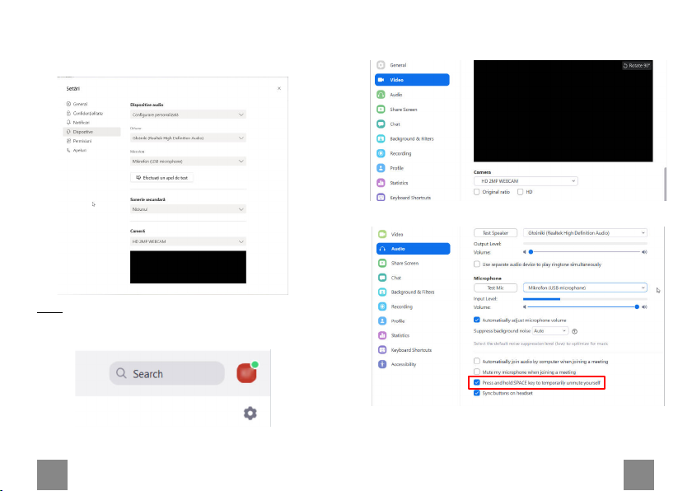Select highlighted Video tab in Zoom Video-settings window

(412, 80)
